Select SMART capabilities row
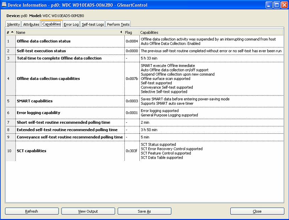Screen dimensions: 289x220 [x=144, y=101]
